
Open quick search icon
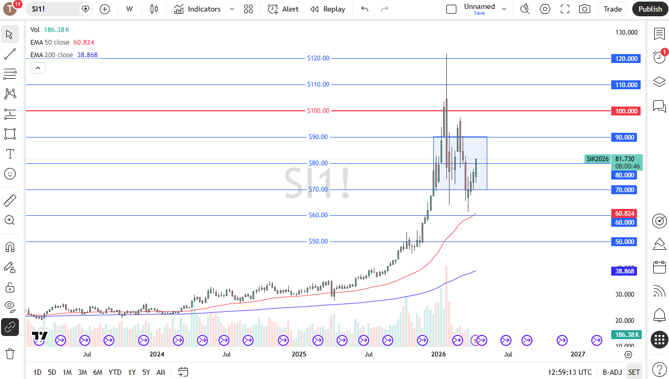[524, 9]
